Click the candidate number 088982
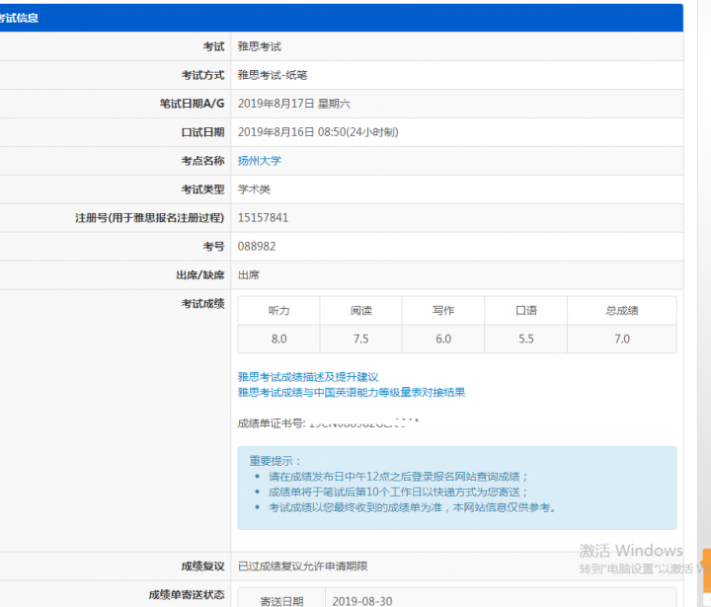Viewport: 711px width, 607px height. [x=257, y=247]
